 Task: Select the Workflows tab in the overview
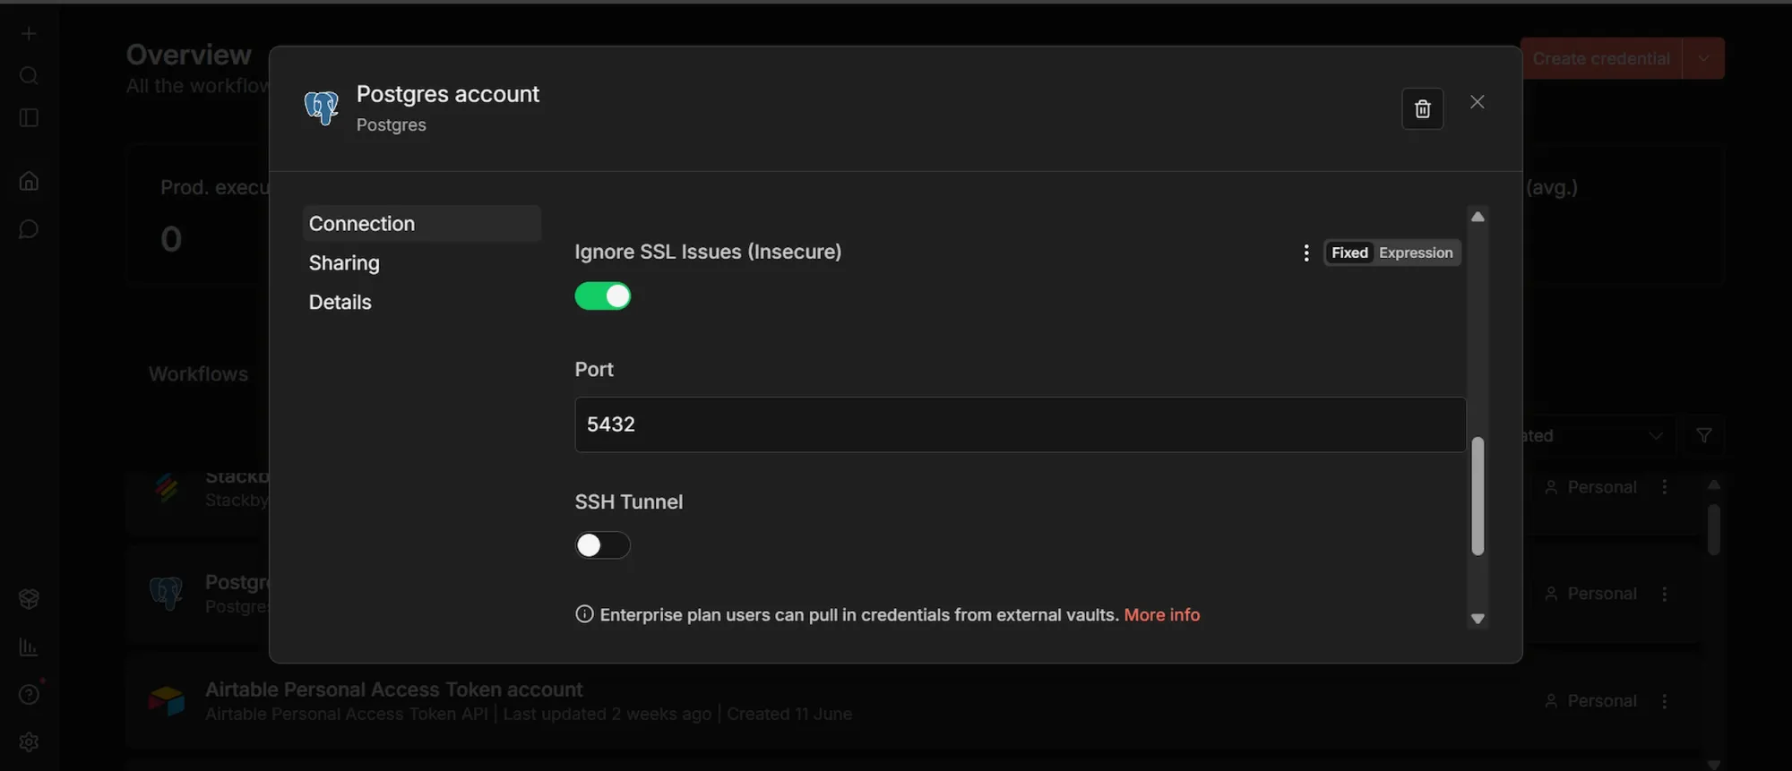point(199,374)
